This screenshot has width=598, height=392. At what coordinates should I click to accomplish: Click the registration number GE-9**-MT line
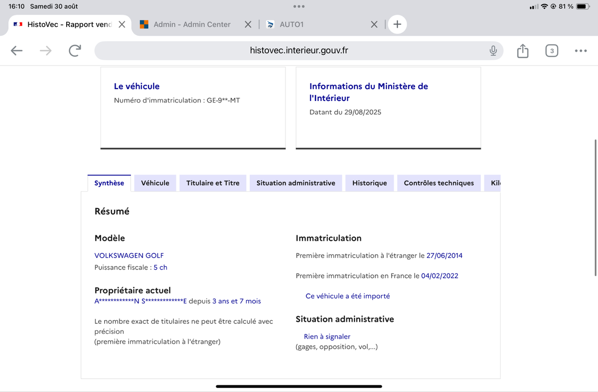[x=177, y=100]
